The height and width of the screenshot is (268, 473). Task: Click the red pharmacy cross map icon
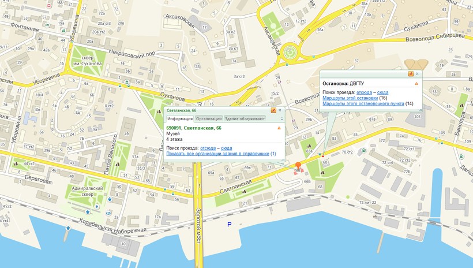49,5
